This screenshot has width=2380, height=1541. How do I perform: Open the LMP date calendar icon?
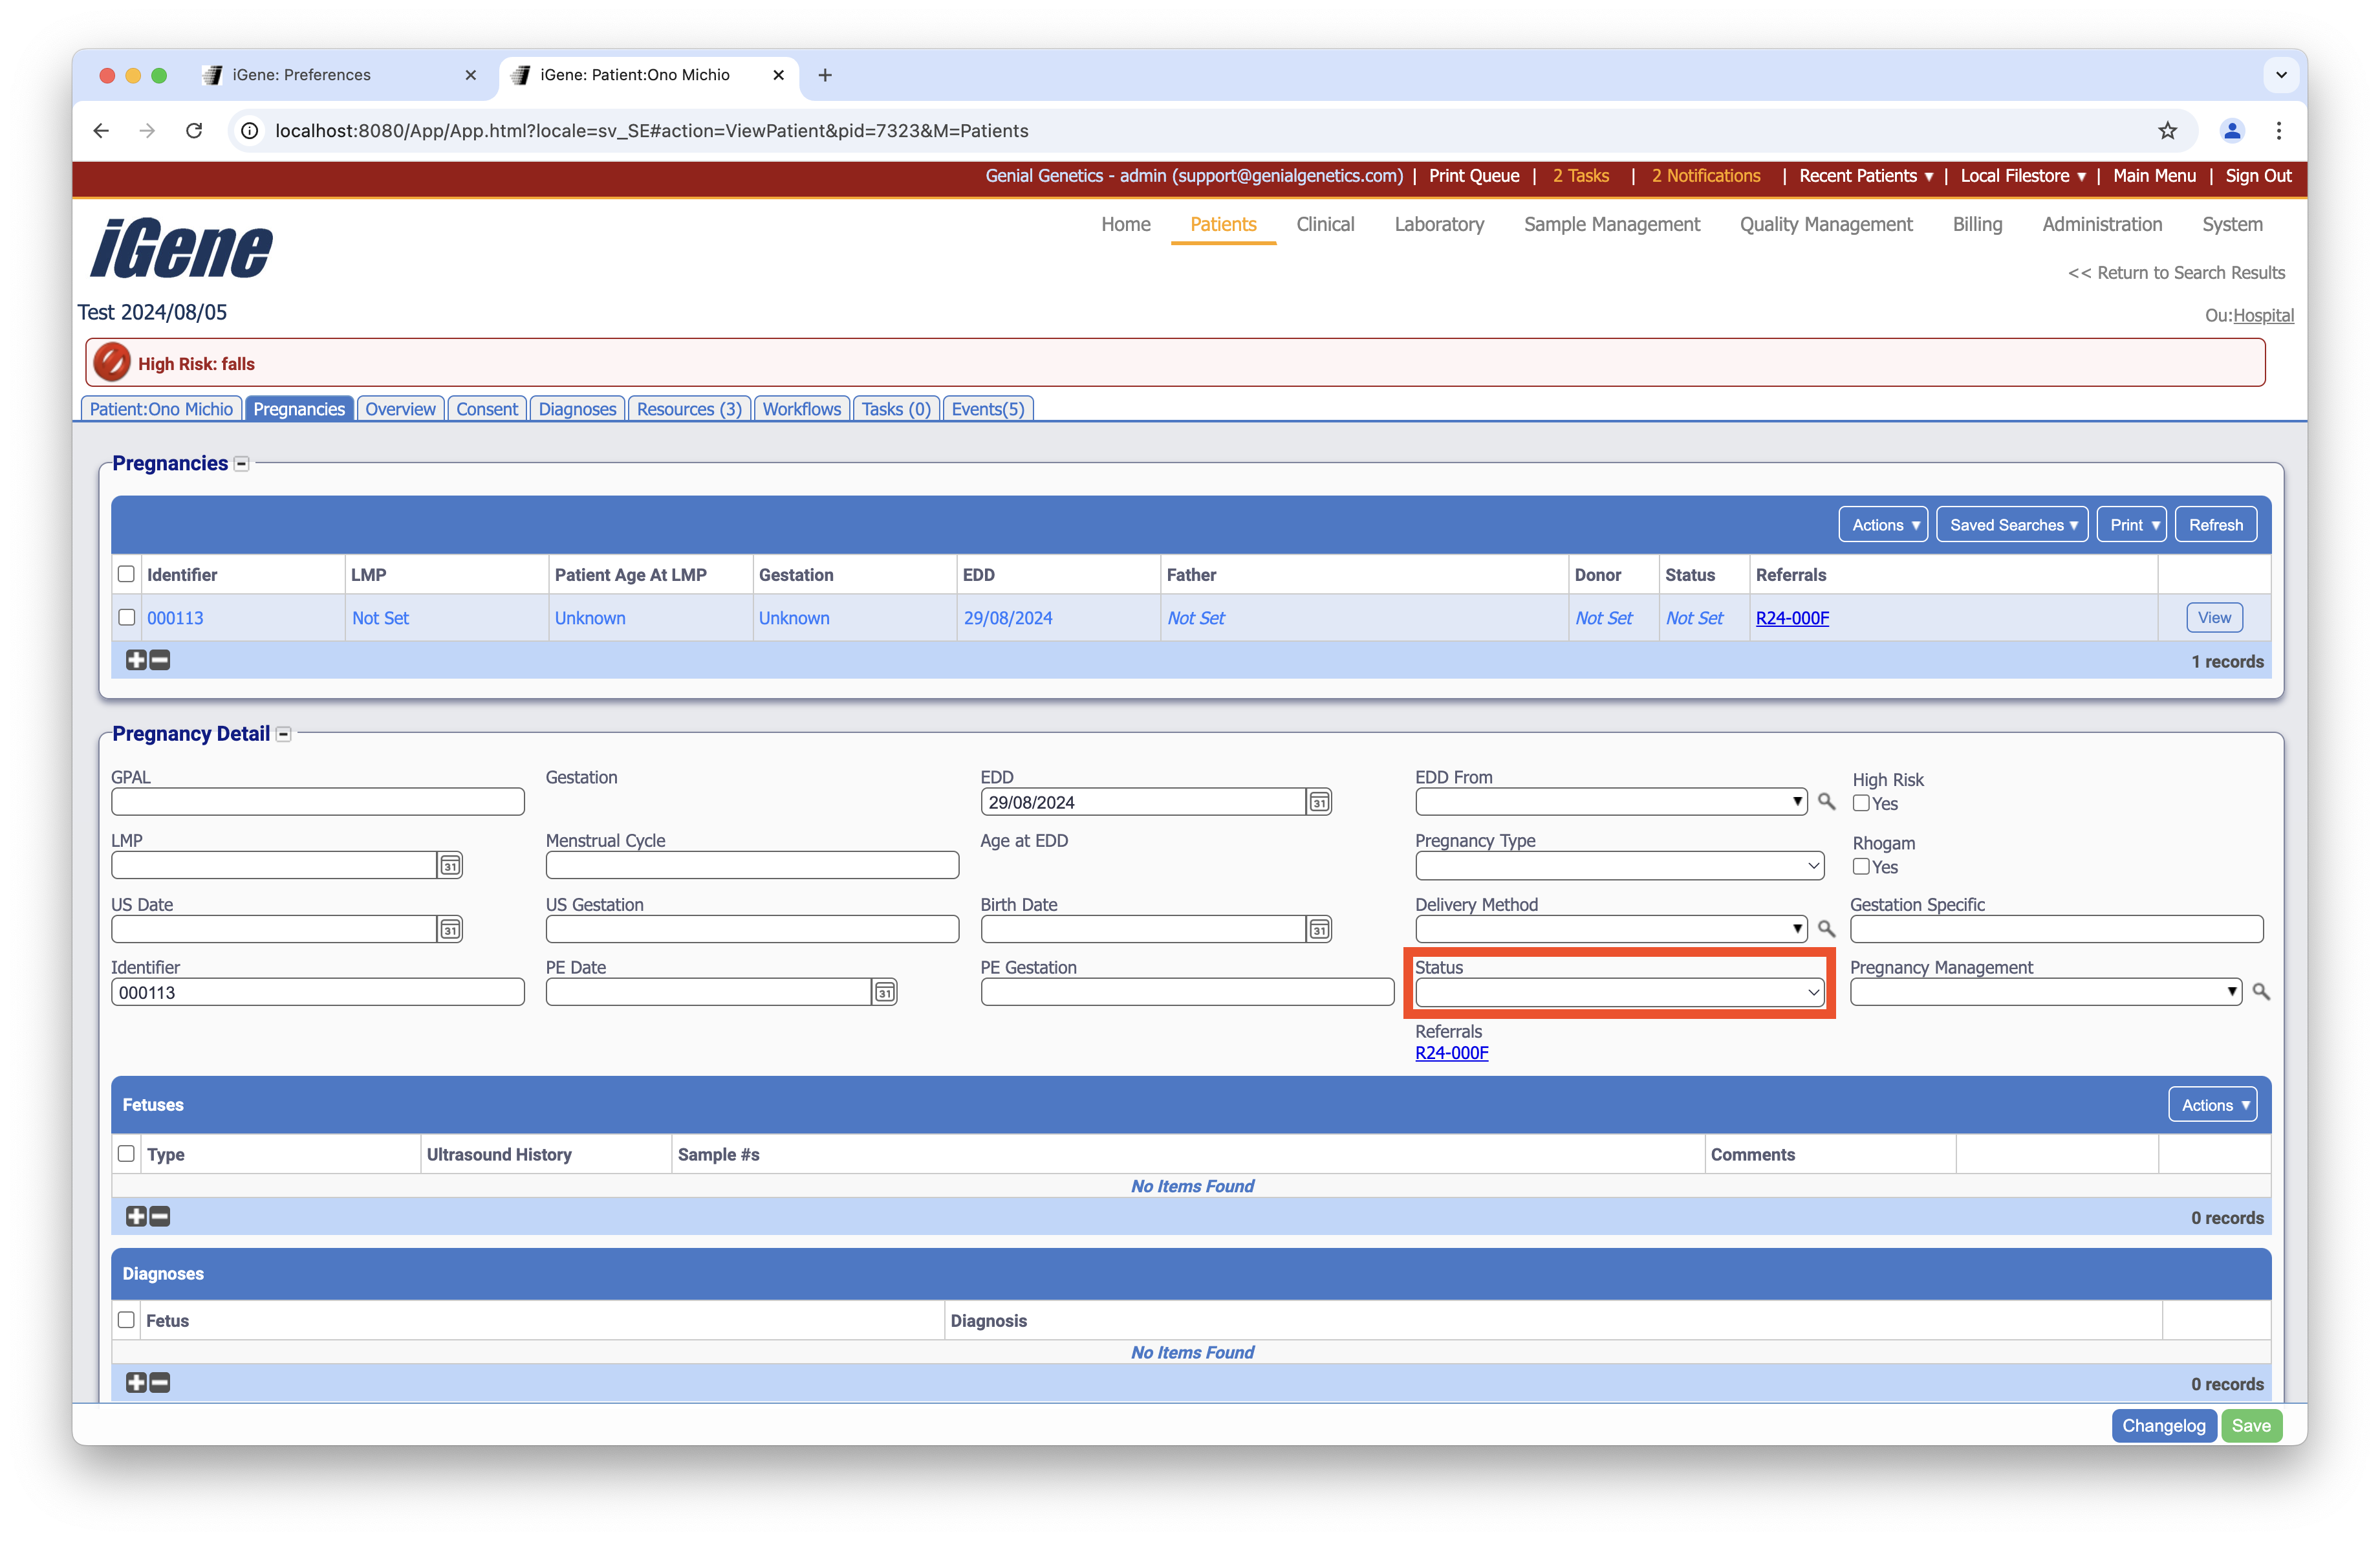click(450, 865)
